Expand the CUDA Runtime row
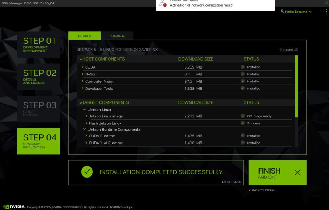Image resolution: width=329 pixels, height=210 pixels. [86, 136]
